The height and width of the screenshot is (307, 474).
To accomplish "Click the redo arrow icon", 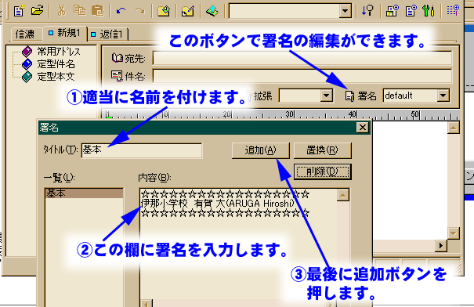I will 139,11.
